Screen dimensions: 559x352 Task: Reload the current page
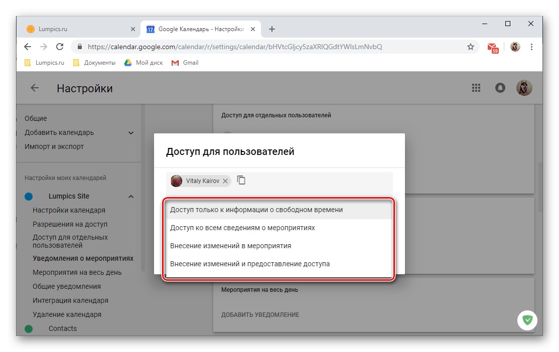(60, 46)
